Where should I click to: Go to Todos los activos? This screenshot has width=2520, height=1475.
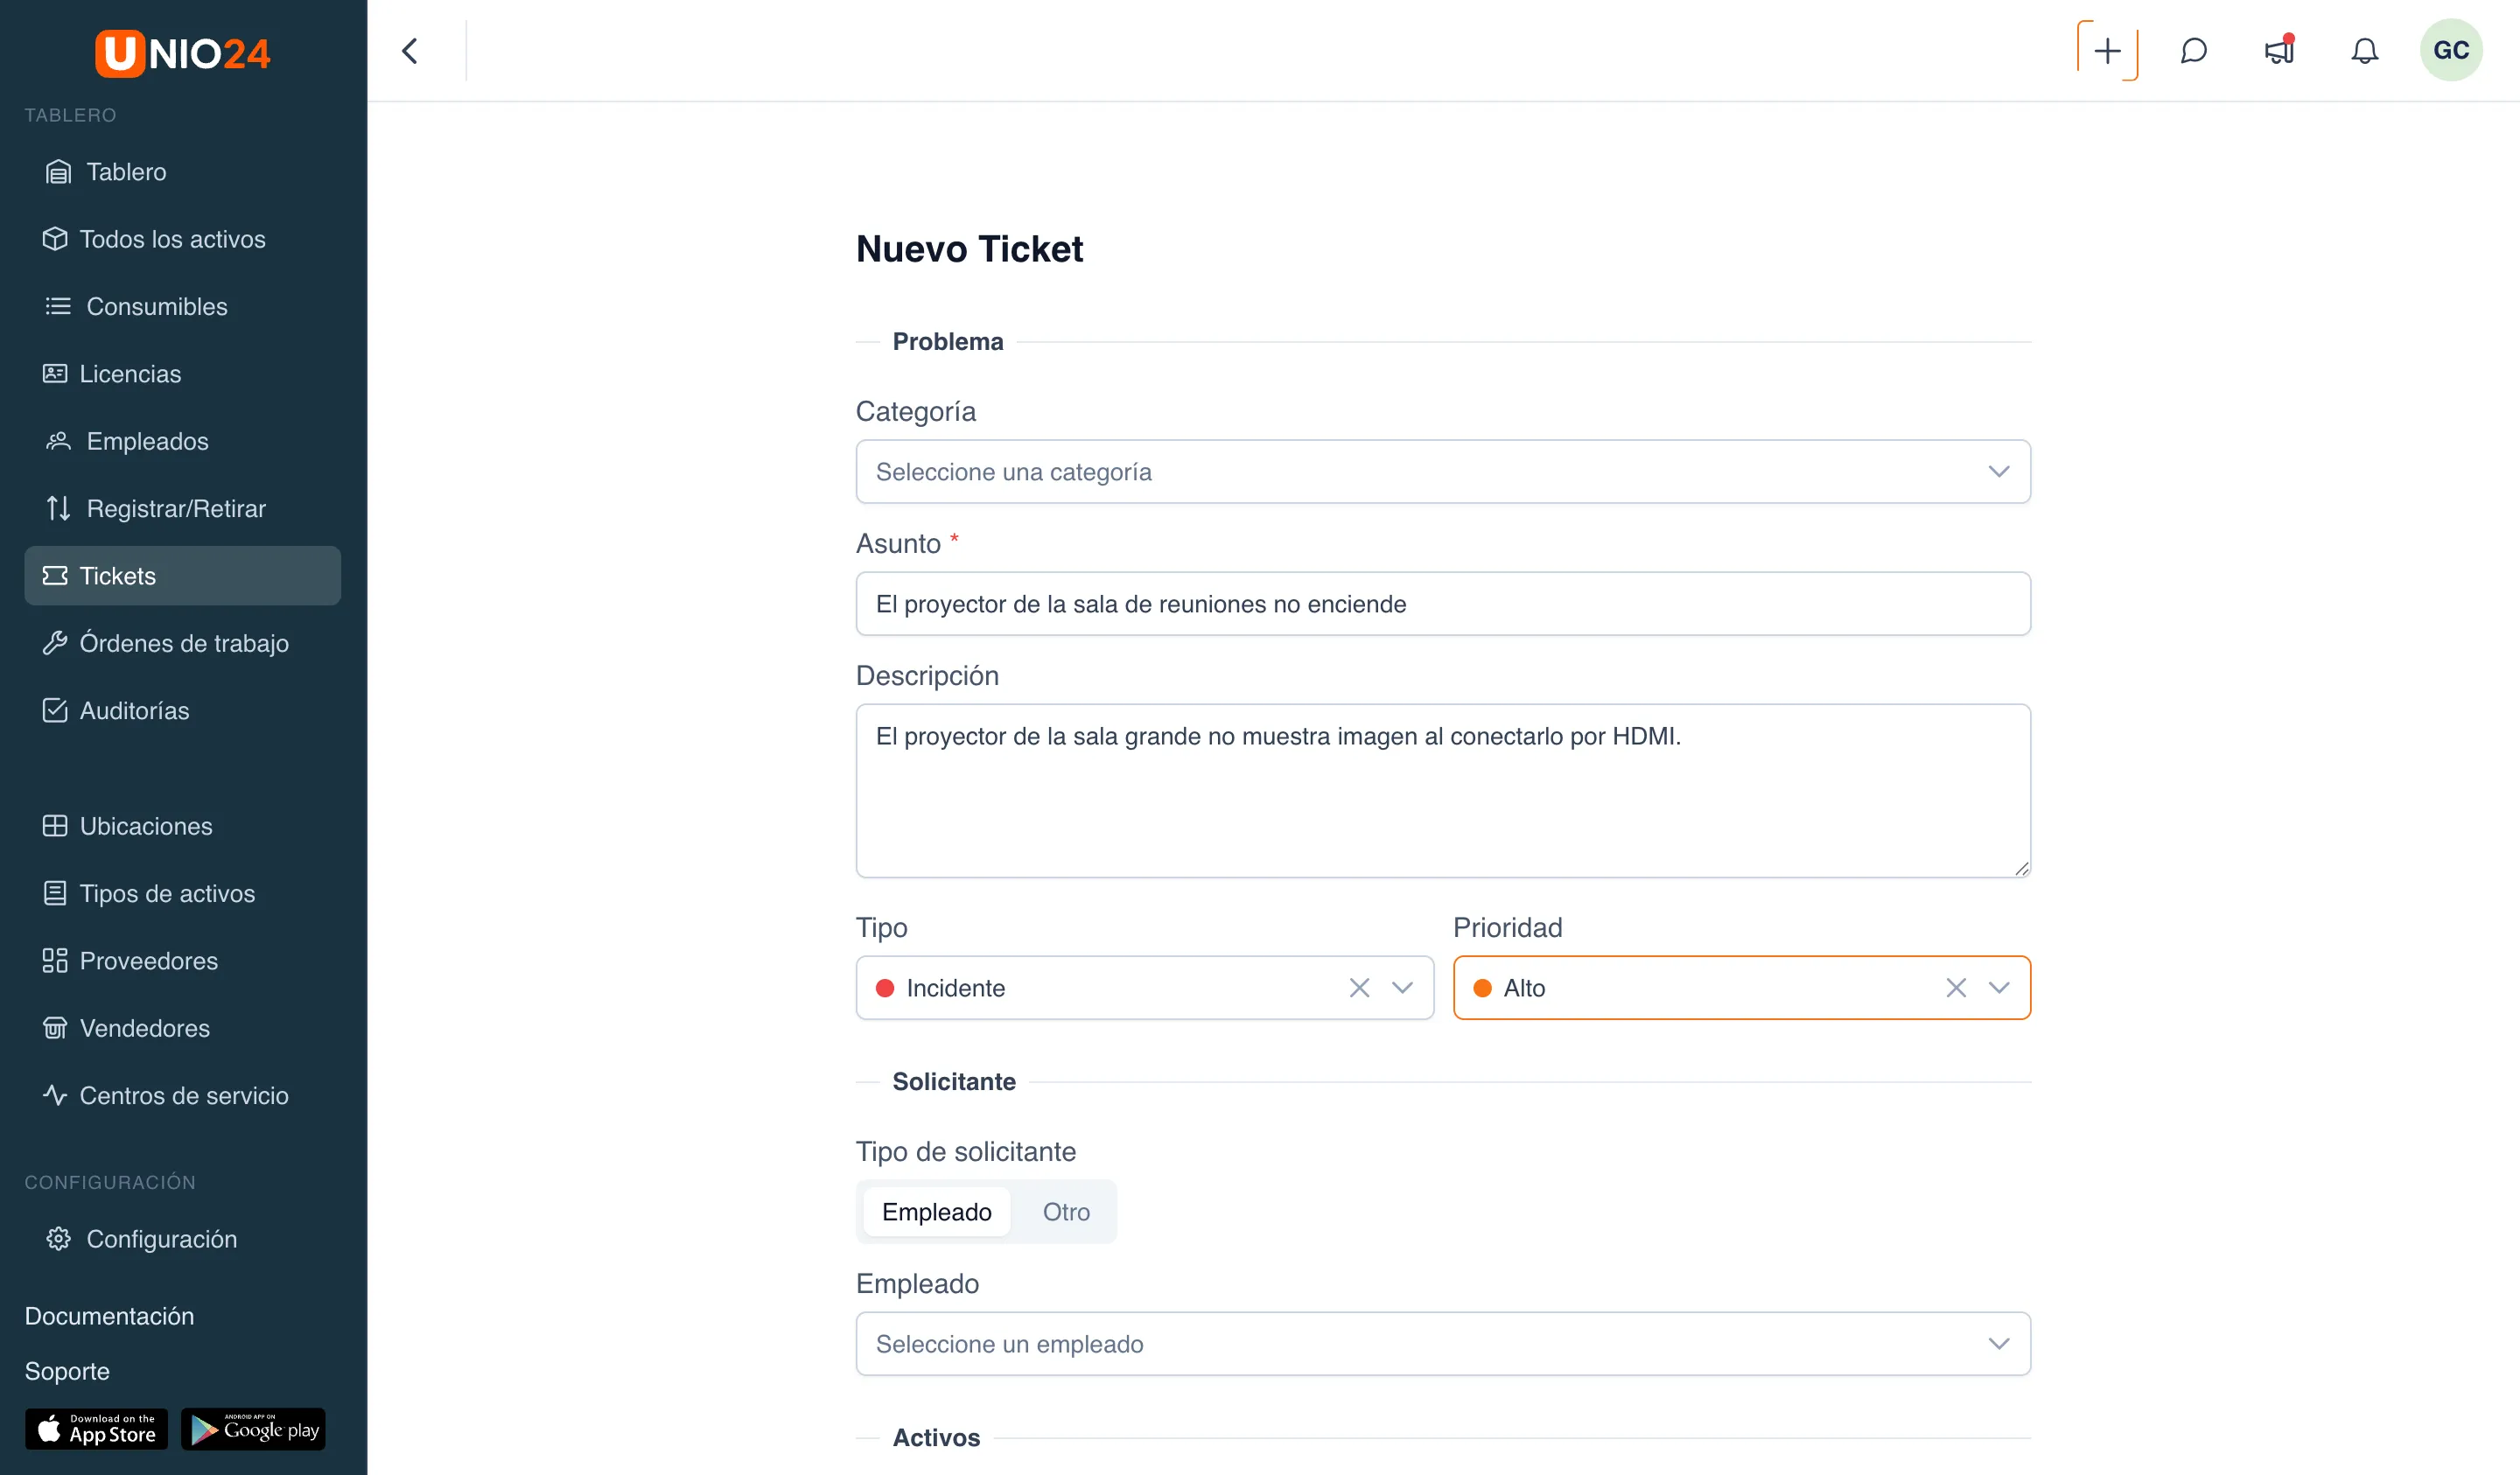click(x=182, y=239)
